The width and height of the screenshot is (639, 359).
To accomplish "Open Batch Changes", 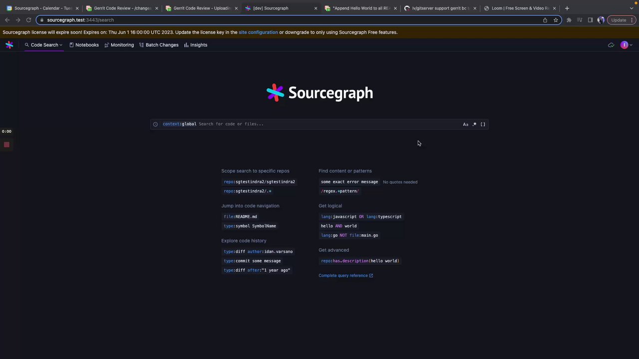I will [x=159, y=45].
